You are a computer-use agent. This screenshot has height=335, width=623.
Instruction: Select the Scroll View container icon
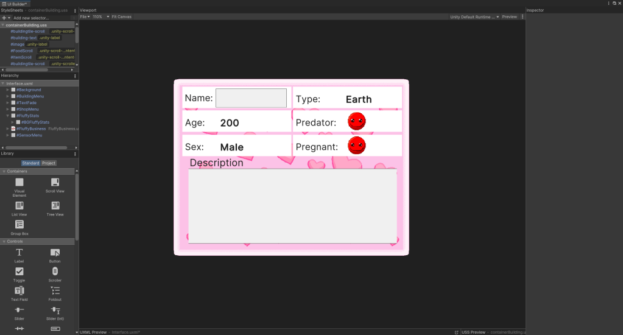point(55,182)
